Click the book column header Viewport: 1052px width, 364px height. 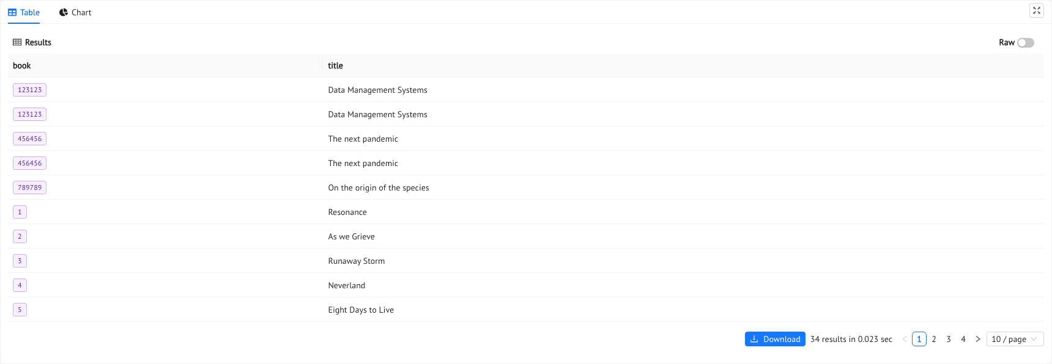click(22, 65)
